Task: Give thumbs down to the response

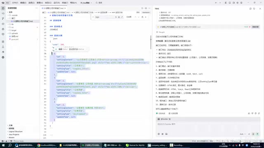Action: click(252, 113)
